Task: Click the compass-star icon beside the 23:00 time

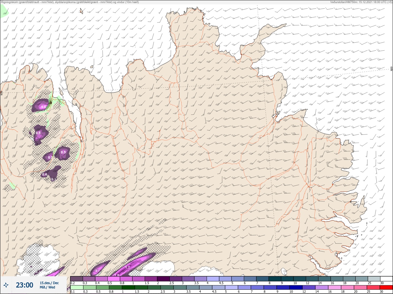Action: click(6, 285)
